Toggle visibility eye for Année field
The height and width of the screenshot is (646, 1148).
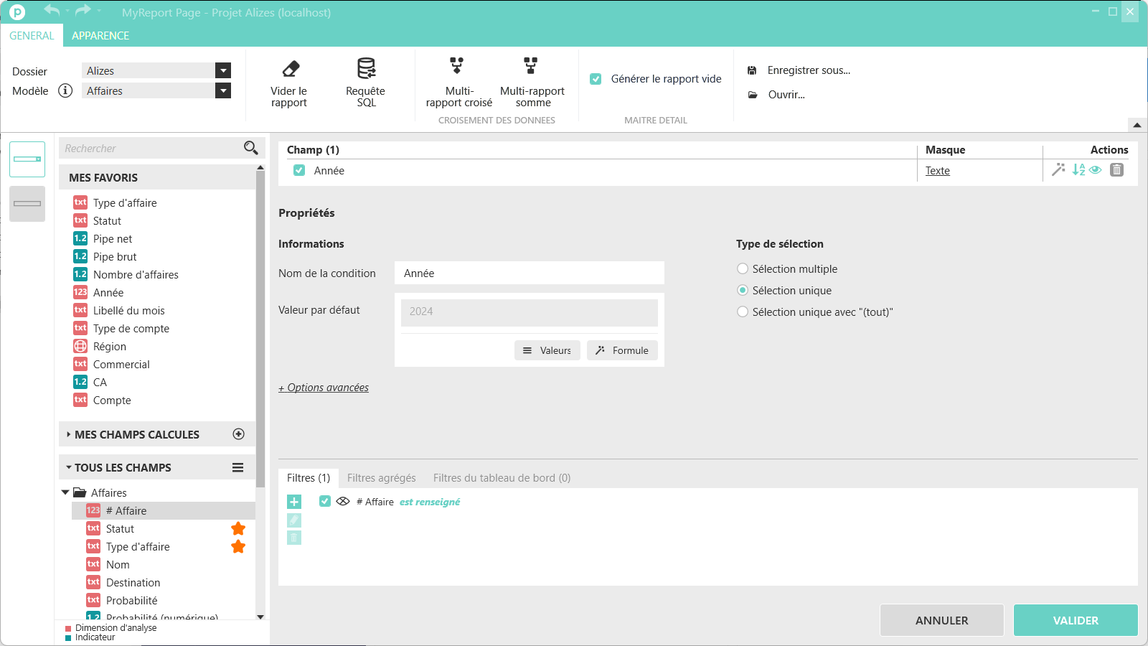(1096, 170)
